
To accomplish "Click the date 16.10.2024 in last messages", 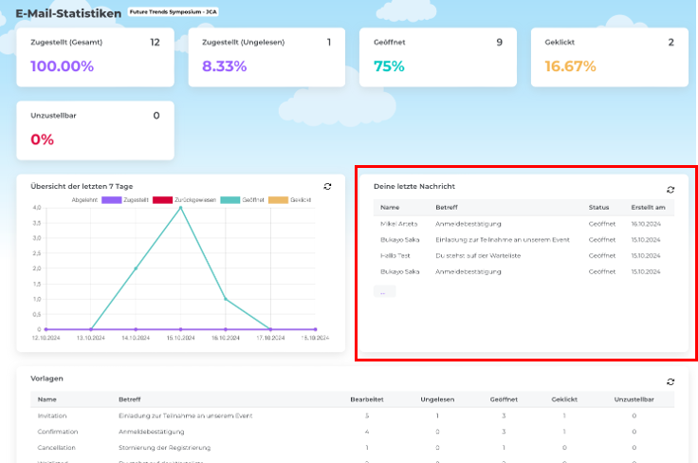I will coord(646,224).
